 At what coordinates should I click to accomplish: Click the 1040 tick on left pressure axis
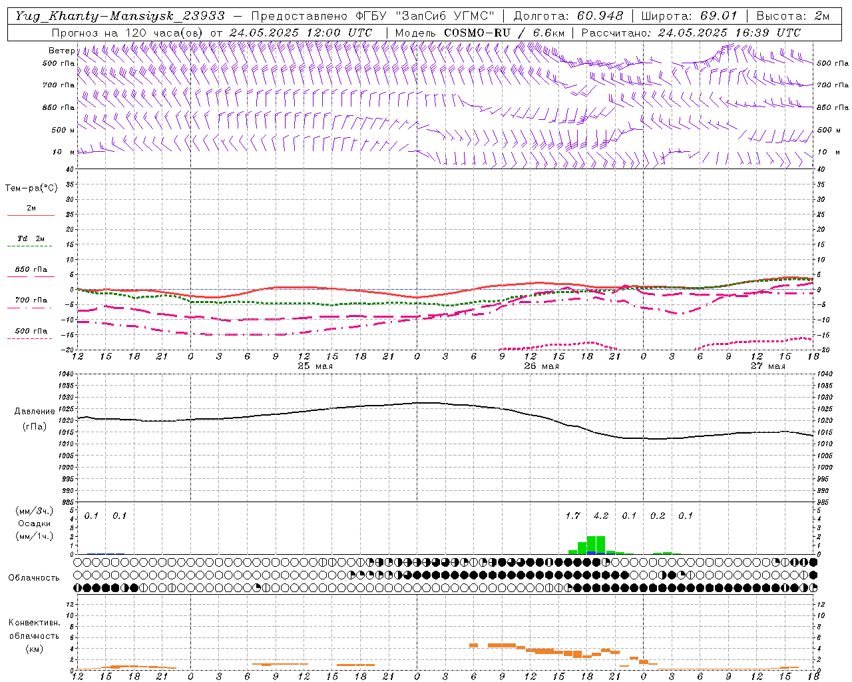[67, 374]
